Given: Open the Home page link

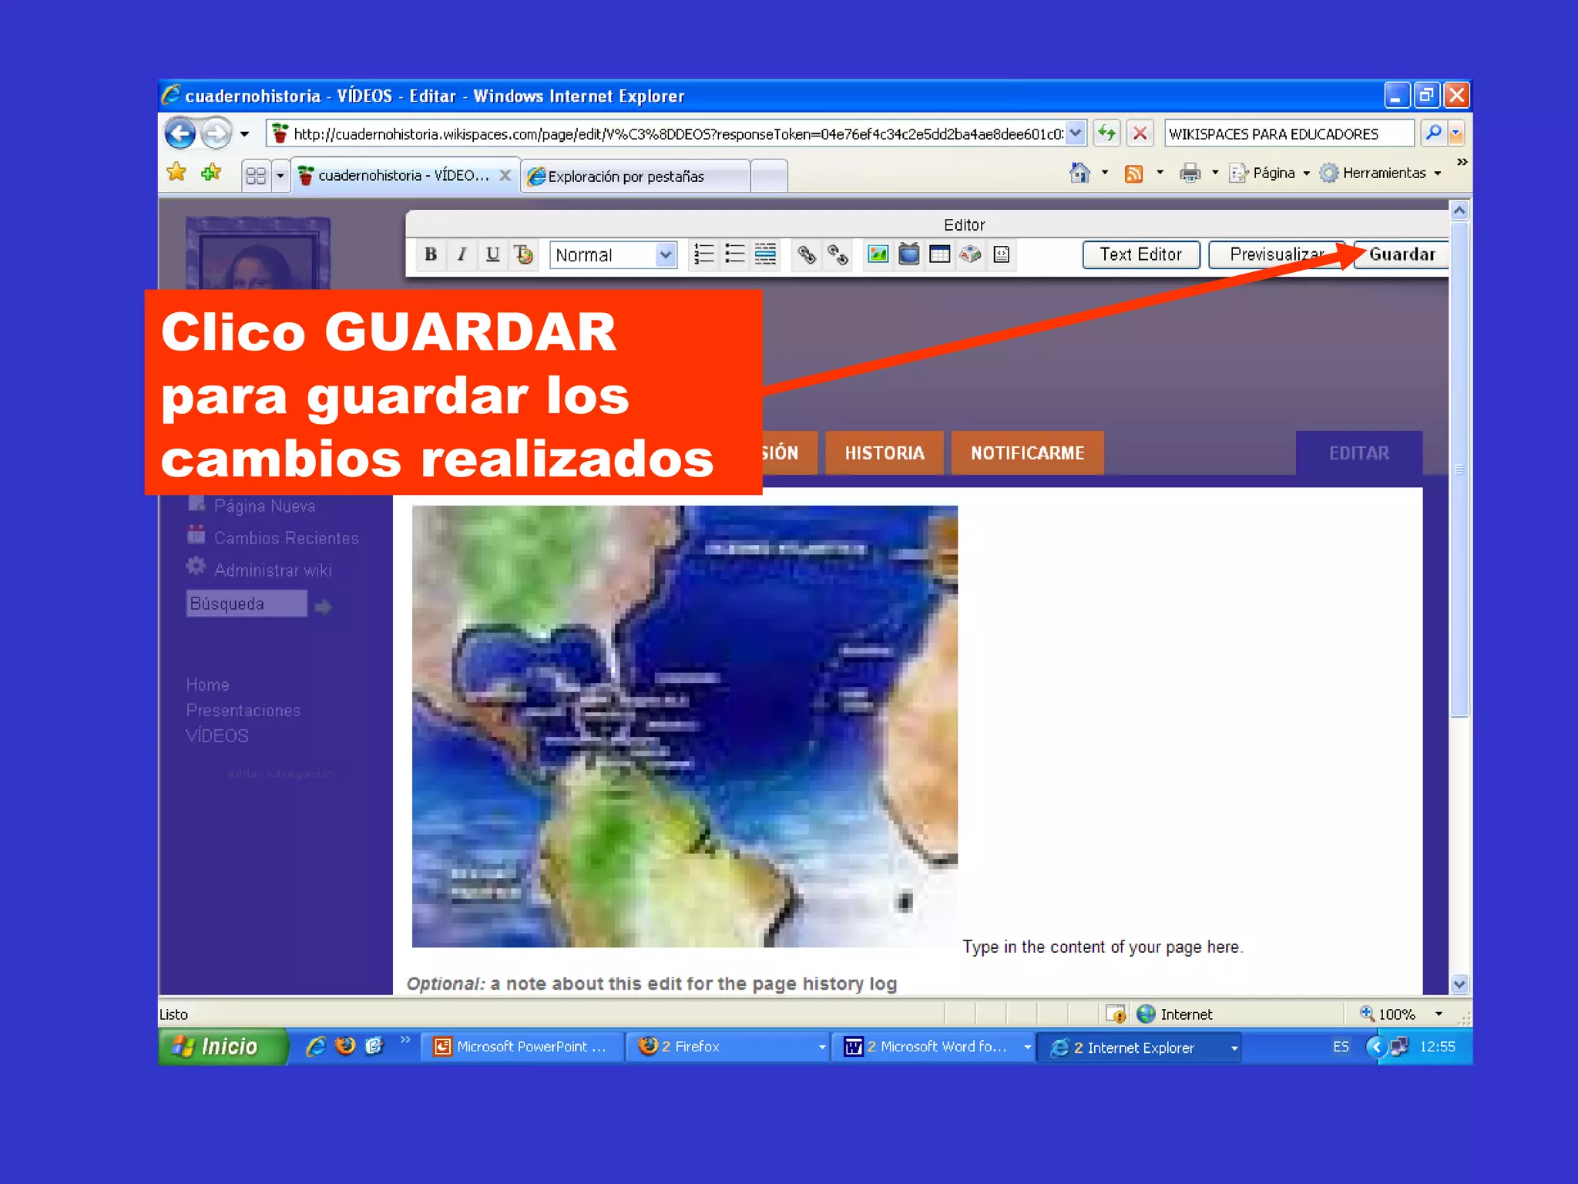Looking at the screenshot, I should pyautogui.click(x=207, y=684).
